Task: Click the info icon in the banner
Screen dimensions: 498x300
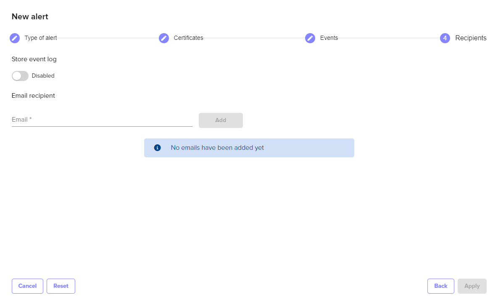Action: click(158, 148)
